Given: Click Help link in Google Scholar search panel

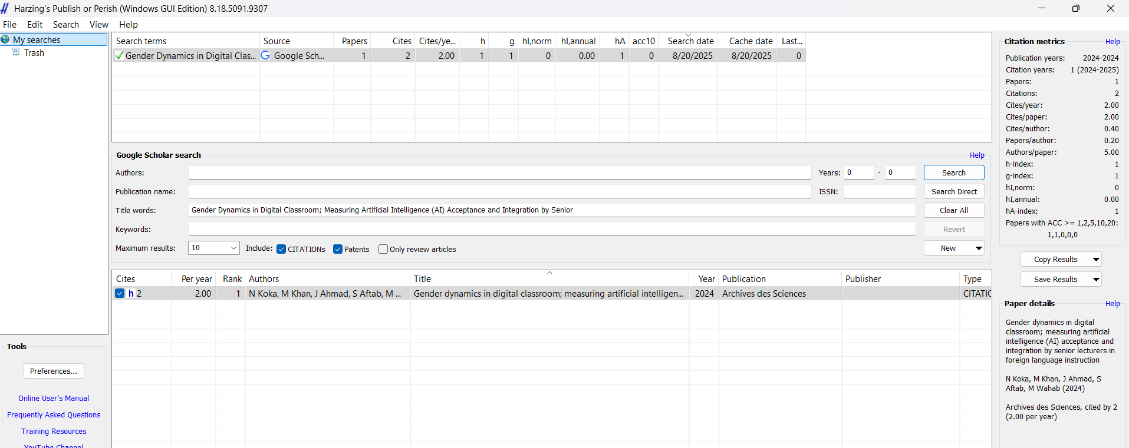Looking at the screenshot, I should tap(977, 155).
